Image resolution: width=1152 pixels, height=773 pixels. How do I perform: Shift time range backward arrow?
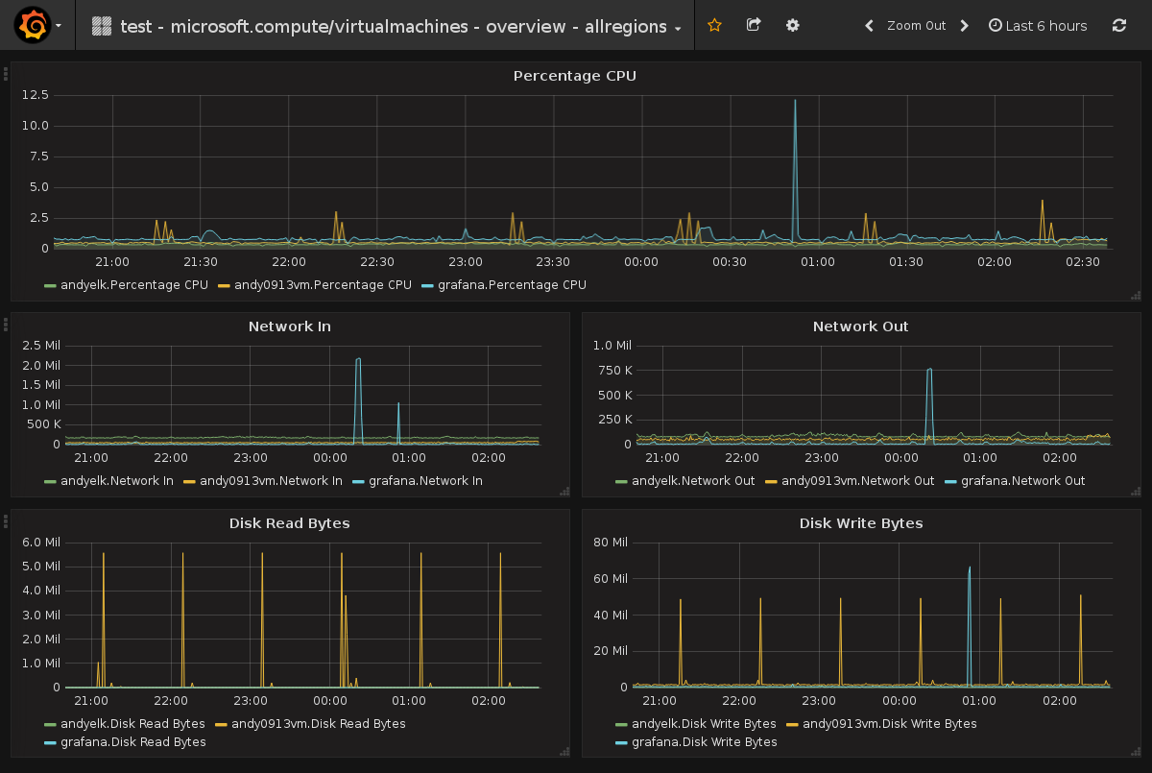point(869,26)
